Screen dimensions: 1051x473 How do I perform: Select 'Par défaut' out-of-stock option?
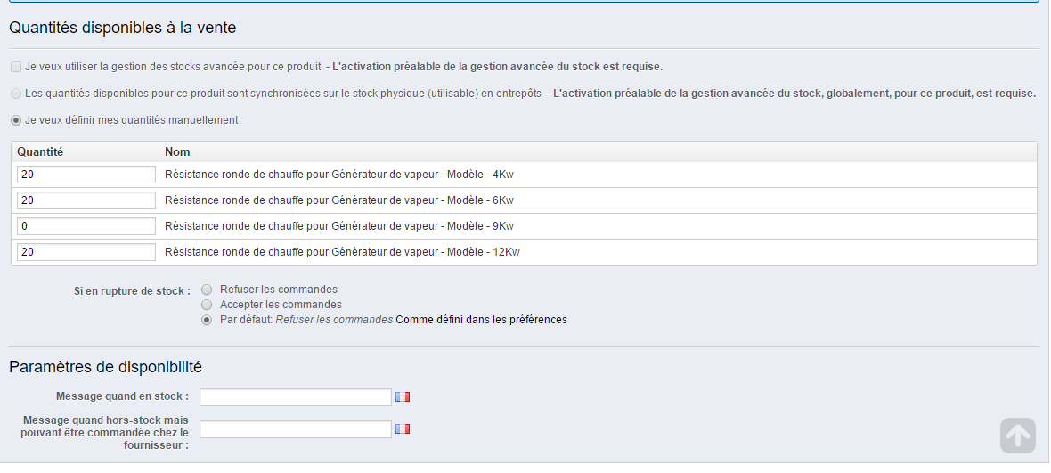[x=208, y=321]
